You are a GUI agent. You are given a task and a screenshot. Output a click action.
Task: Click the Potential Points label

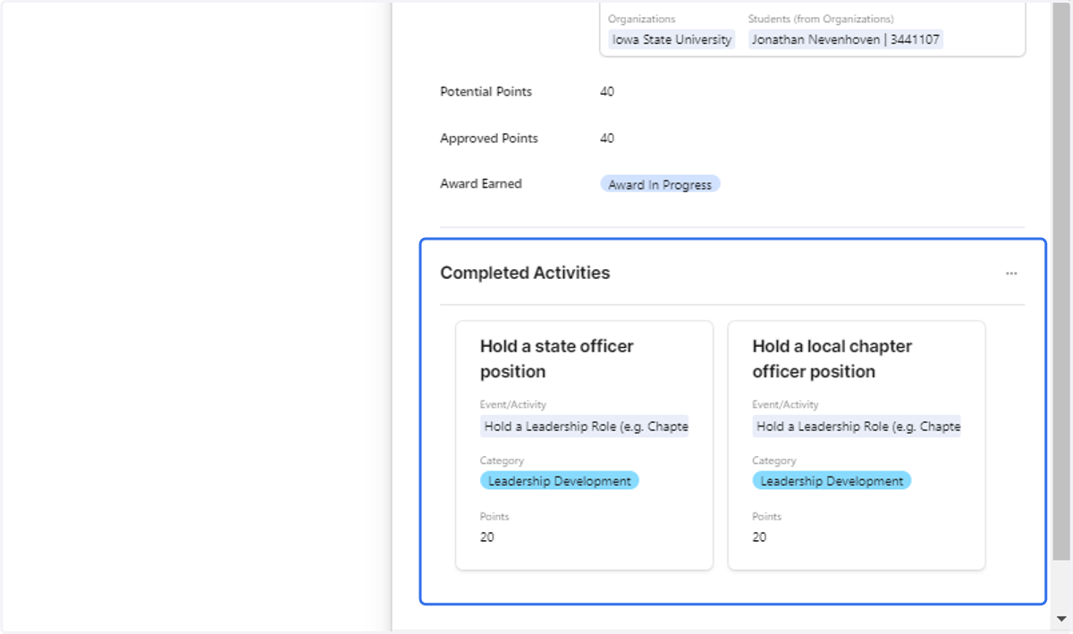click(486, 91)
